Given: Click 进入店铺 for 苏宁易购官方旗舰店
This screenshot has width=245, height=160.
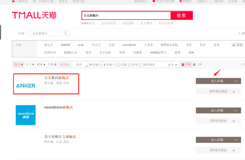Looking at the screenshot, I should coord(218,140).
